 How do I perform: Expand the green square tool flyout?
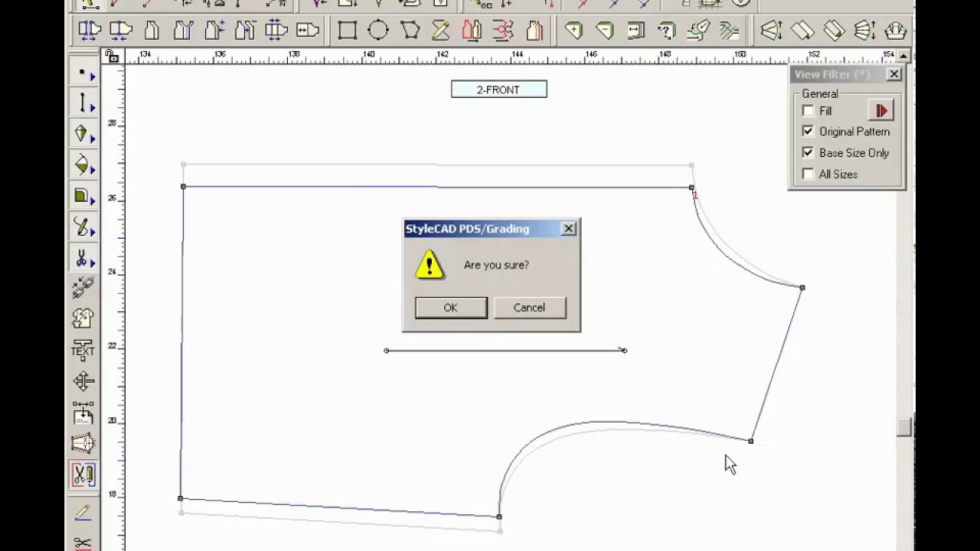93,201
